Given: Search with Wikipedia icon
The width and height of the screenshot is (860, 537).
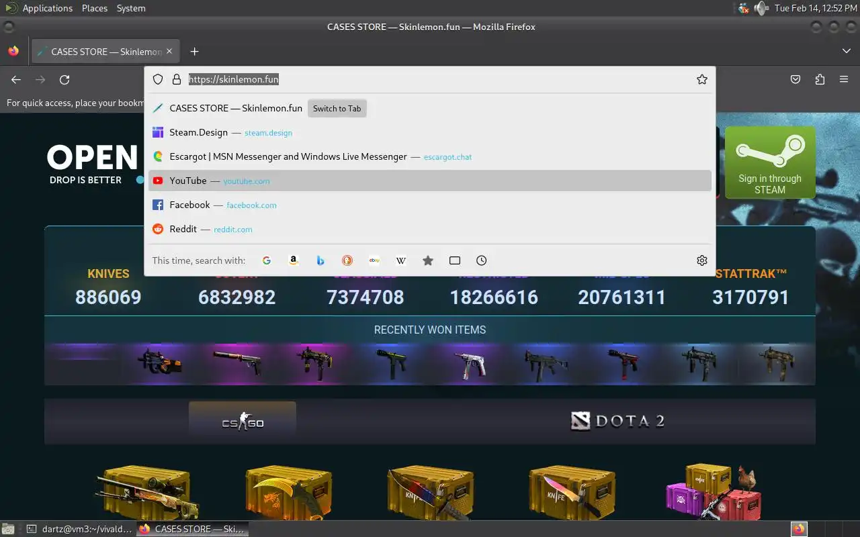Looking at the screenshot, I should (x=401, y=260).
